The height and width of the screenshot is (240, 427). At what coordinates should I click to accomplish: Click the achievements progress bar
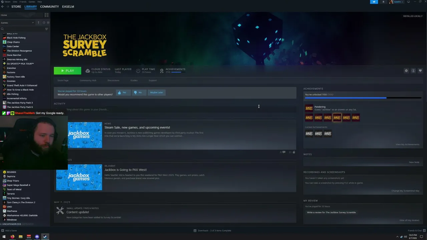point(363,98)
